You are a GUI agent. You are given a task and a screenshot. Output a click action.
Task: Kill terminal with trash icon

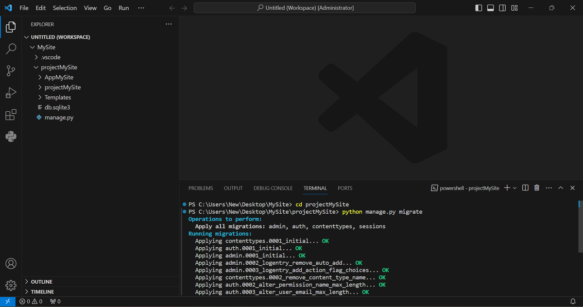[x=537, y=188]
